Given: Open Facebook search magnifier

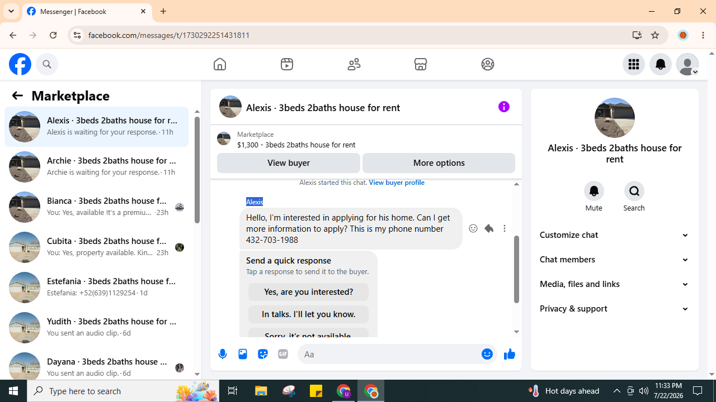Looking at the screenshot, I should (x=47, y=64).
